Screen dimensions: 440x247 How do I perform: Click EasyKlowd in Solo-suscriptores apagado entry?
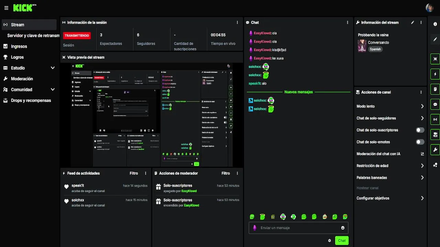coord(189,191)
